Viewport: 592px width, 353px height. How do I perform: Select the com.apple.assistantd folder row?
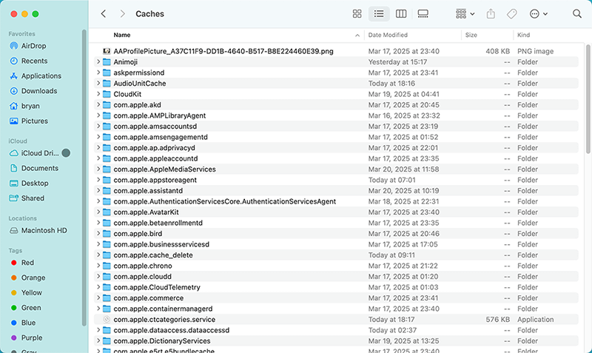tap(336, 191)
